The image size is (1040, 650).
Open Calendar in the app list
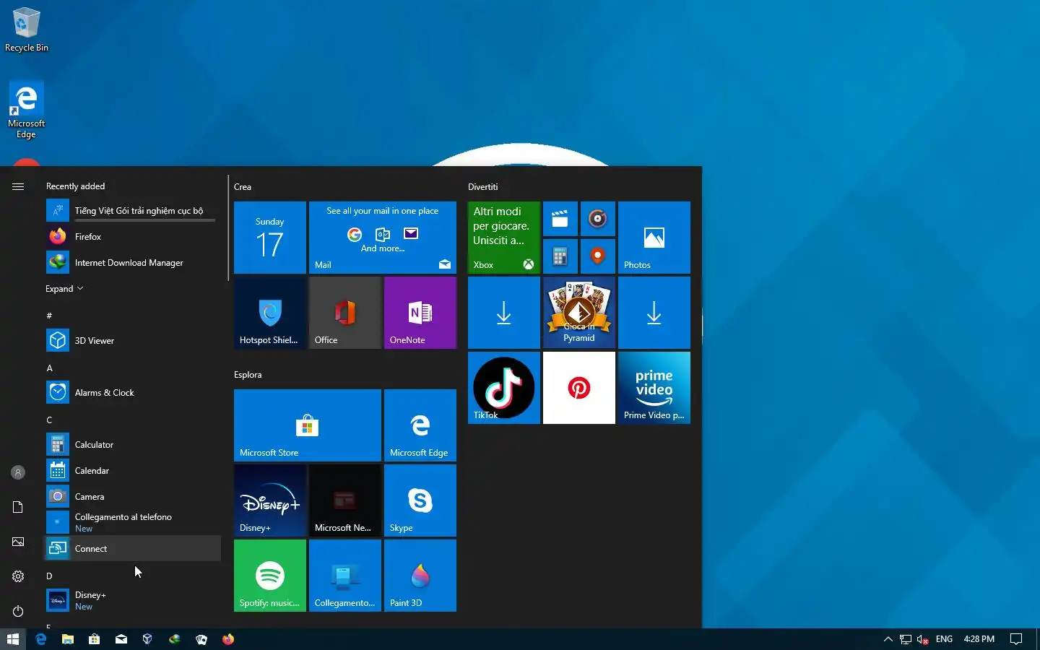tap(133, 471)
